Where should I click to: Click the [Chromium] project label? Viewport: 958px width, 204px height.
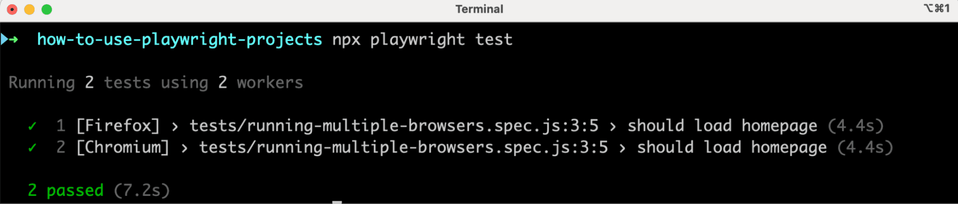(x=123, y=147)
